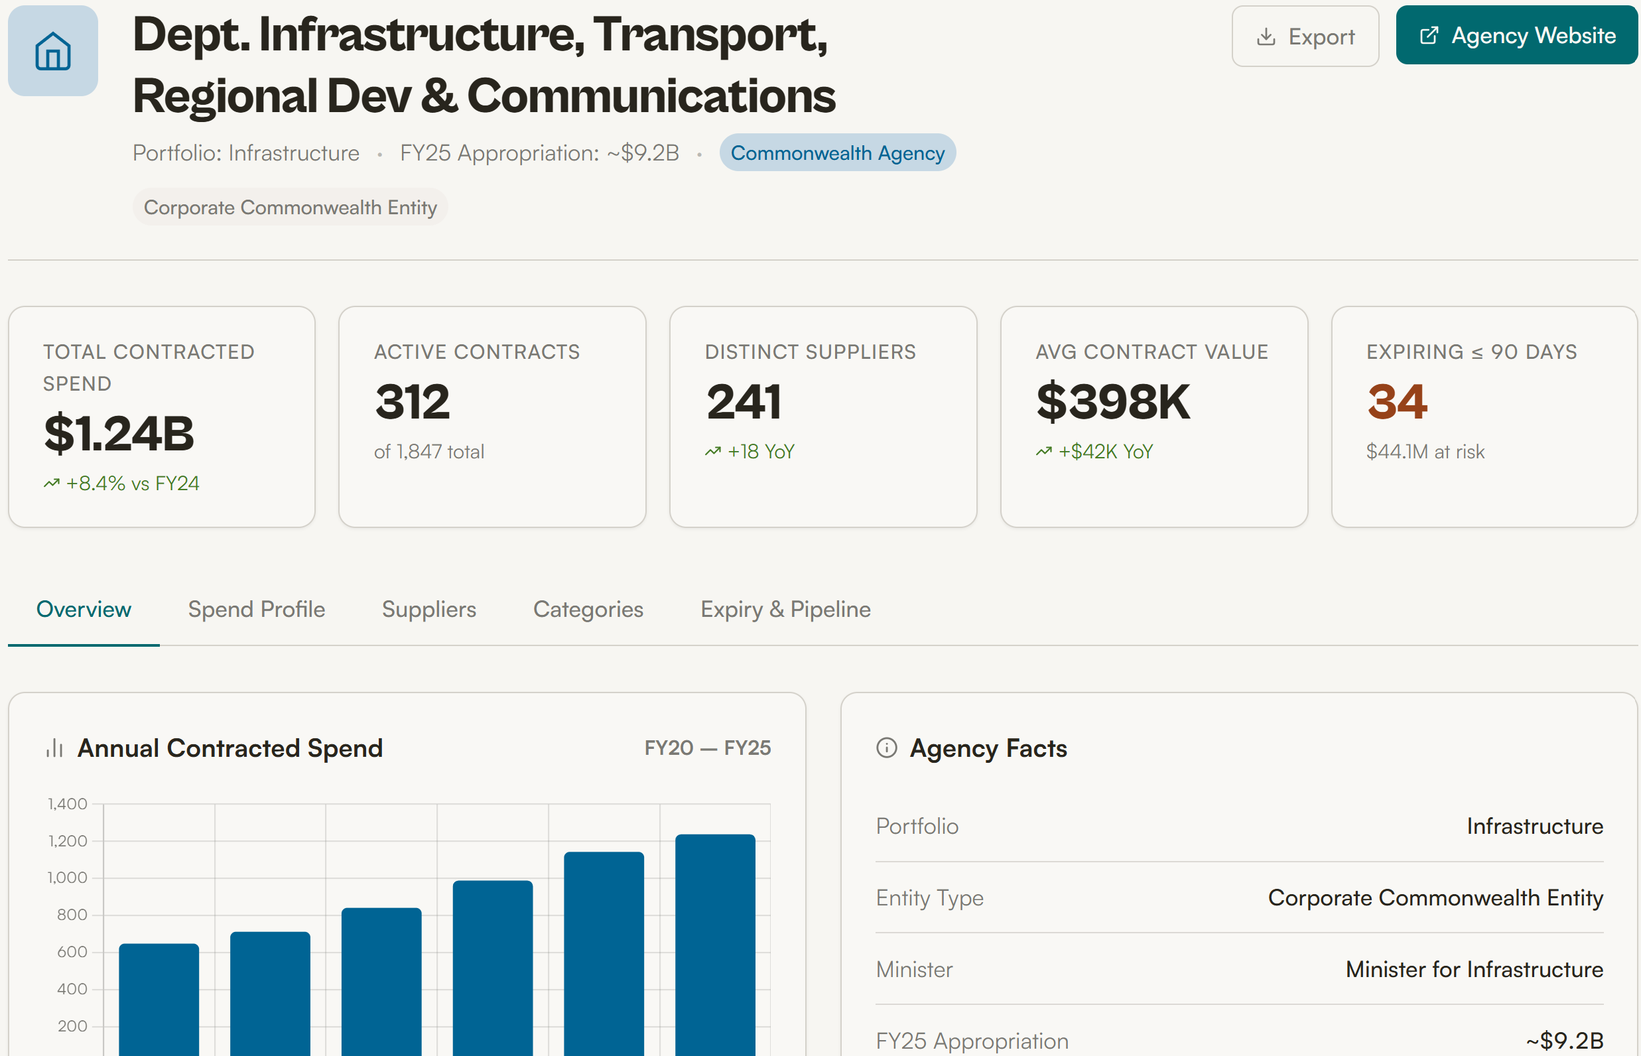Click the text +18 YoY
The image size is (1641, 1056).
[x=761, y=451]
